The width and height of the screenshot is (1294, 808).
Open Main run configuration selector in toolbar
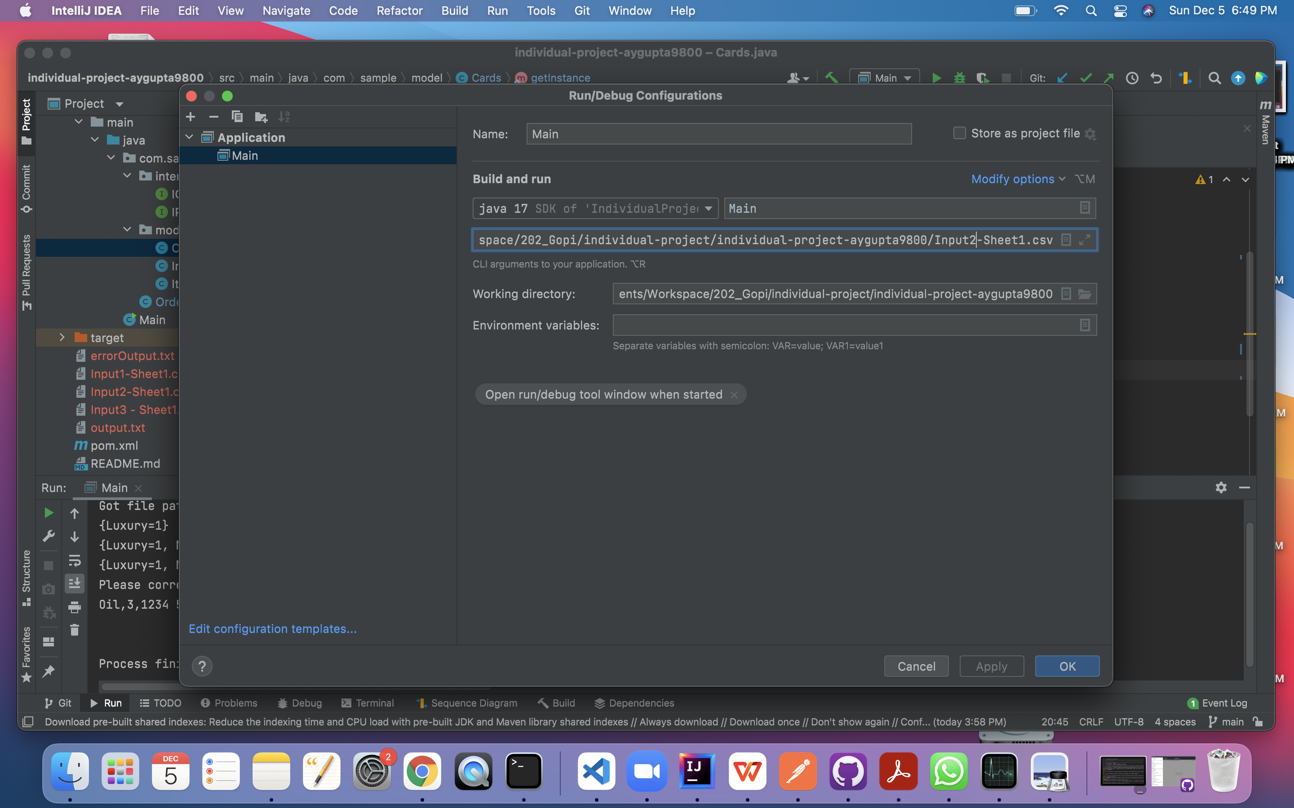pyautogui.click(x=884, y=78)
